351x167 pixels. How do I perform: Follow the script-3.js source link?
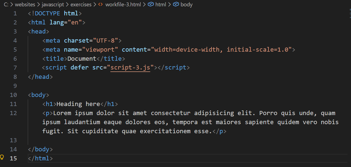(130, 68)
